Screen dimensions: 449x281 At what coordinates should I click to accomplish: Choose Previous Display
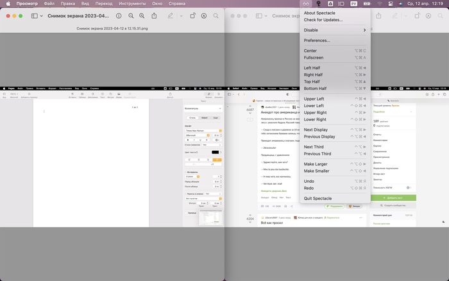click(x=335, y=137)
